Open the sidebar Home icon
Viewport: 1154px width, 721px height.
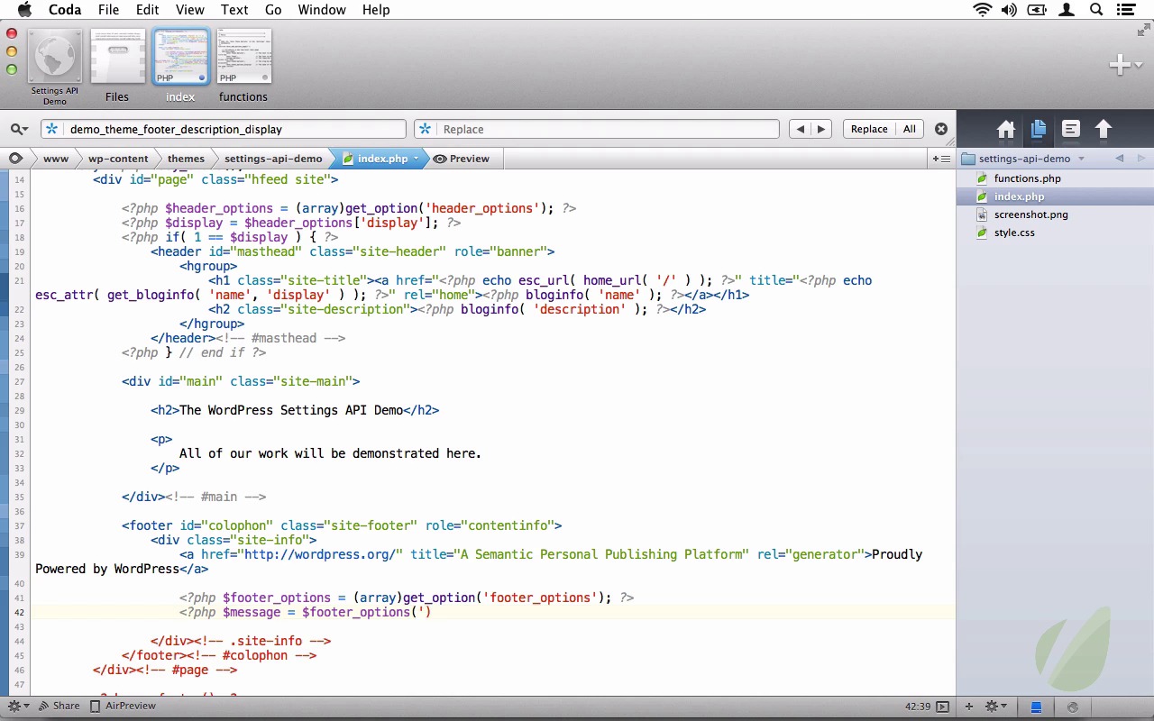click(1006, 129)
